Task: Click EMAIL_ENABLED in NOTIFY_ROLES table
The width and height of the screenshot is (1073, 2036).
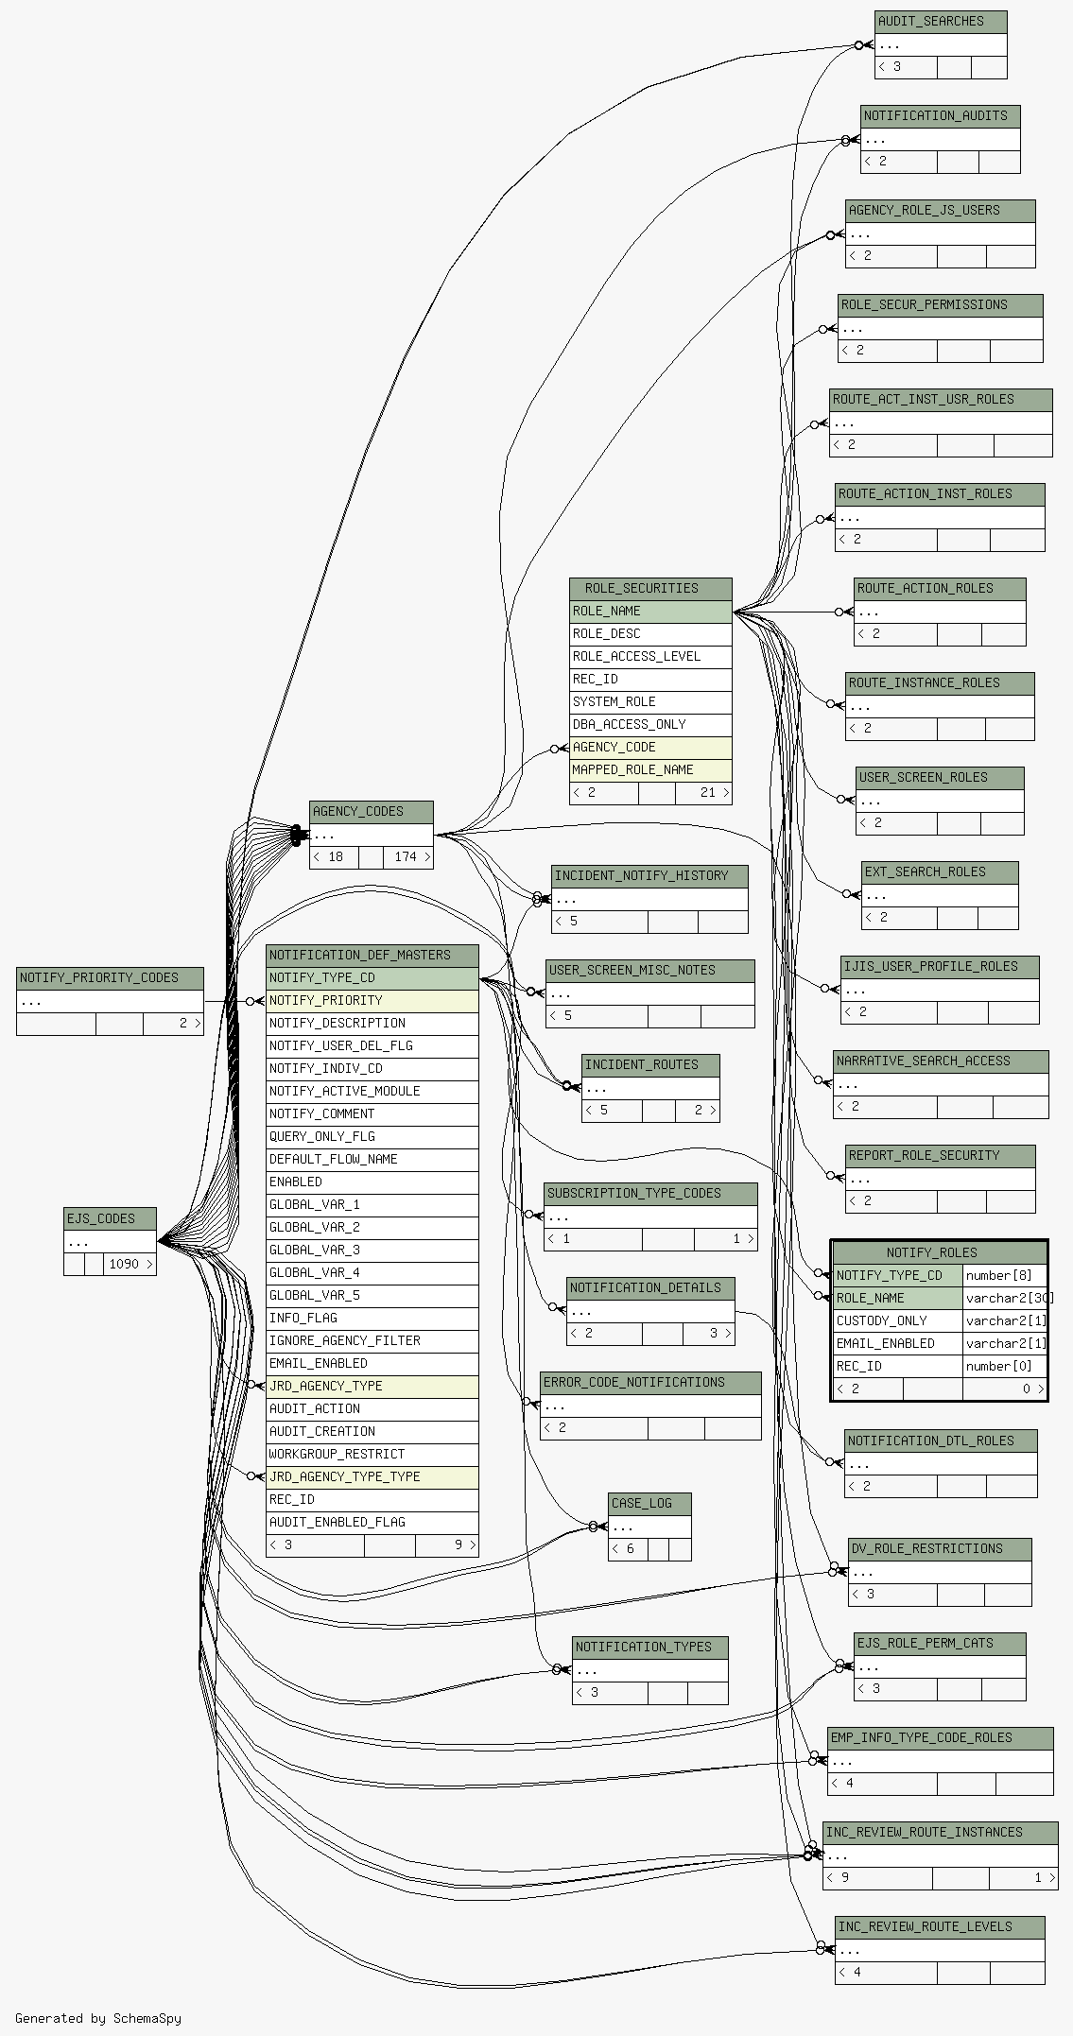Action: 898,1344
